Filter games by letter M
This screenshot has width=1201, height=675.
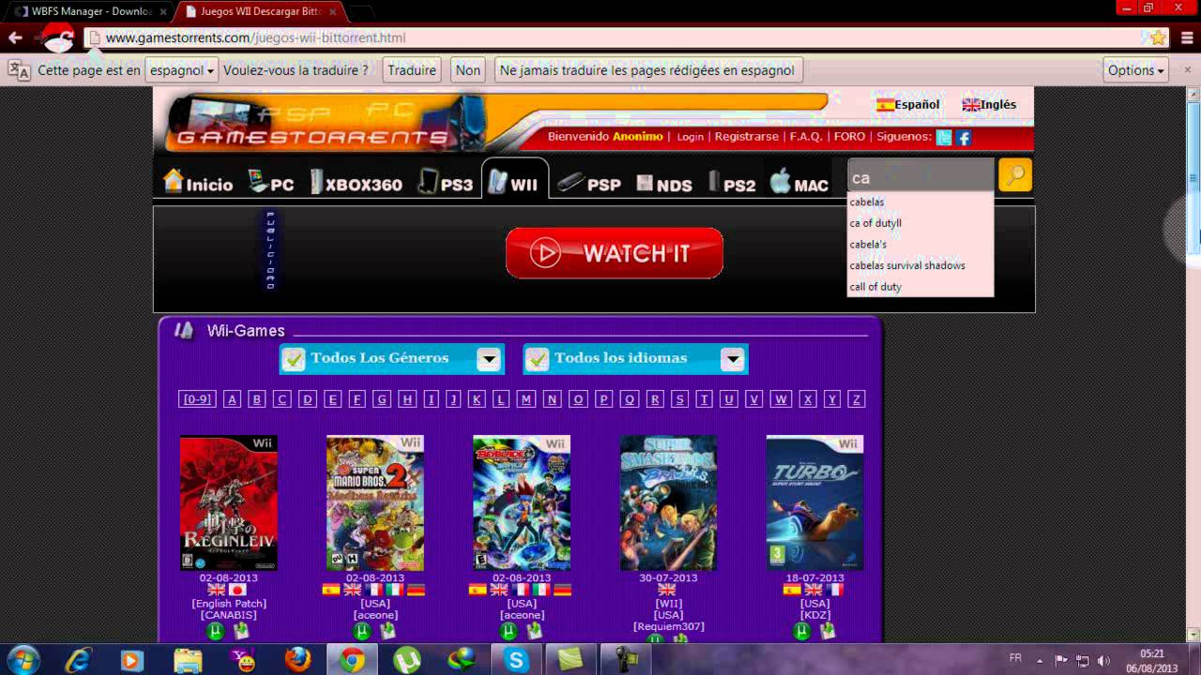(526, 399)
